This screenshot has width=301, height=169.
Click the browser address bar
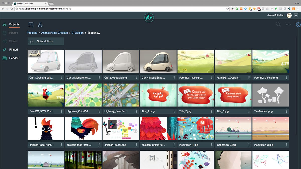pos(120,9)
